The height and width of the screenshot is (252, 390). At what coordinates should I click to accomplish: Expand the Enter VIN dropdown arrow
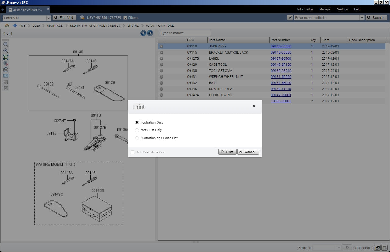(48, 18)
